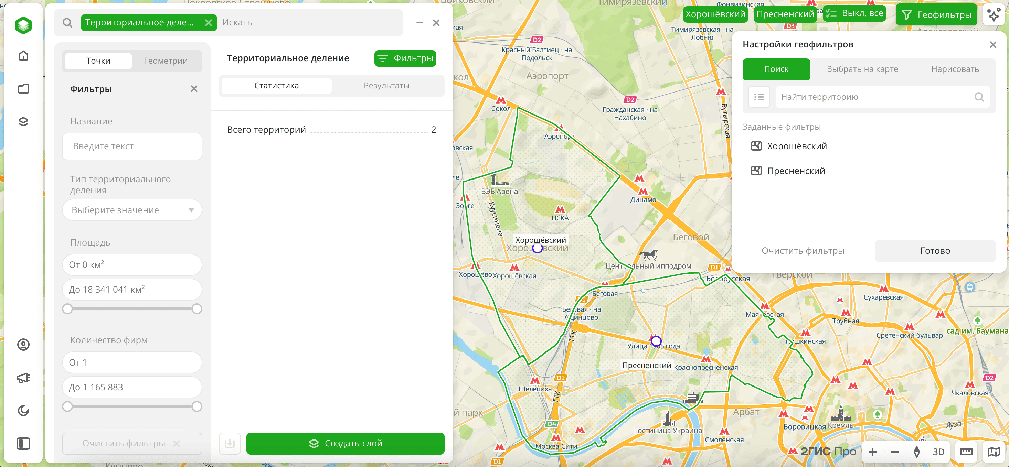1009x467 pixels.
Task: Collapse sidebar panel icon at bottom
Action: (23, 444)
